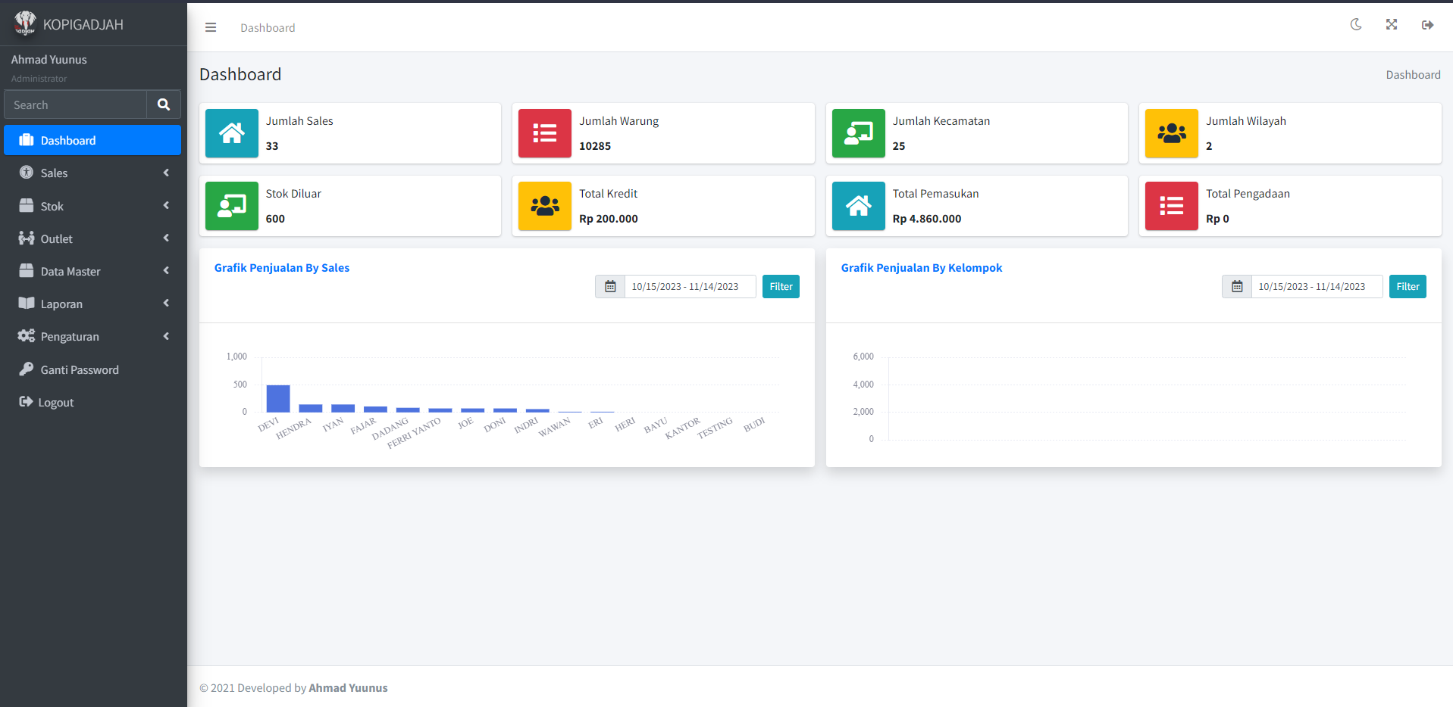Screen dimensions: 1453x707
Task: Click the top-right logout icon
Action: coord(1427,25)
